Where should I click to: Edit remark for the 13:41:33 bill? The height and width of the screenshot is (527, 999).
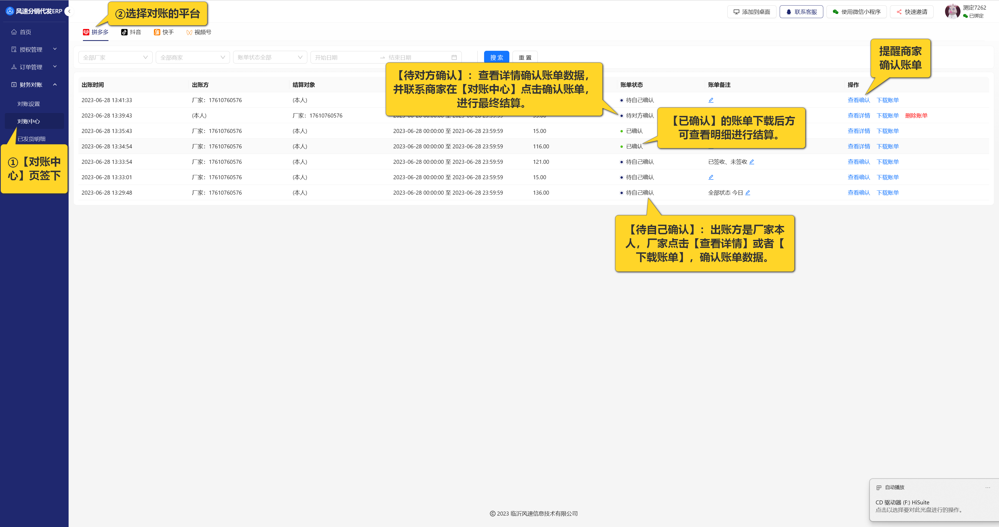click(711, 100)
